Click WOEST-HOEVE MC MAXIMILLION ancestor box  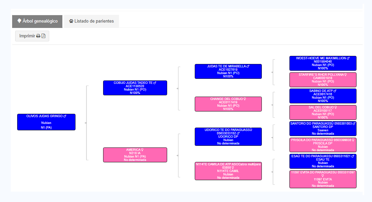[x=322, y=63]
